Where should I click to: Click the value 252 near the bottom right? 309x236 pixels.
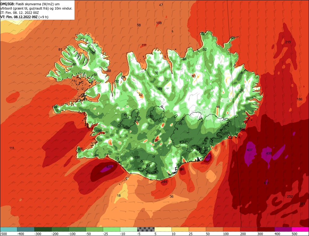pos(290,196)
